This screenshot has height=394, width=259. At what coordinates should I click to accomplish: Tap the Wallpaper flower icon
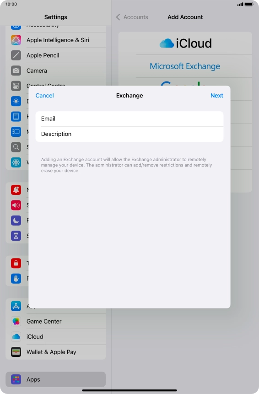pos(16,162)
